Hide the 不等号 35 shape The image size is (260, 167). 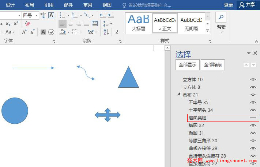pos(253,103)
